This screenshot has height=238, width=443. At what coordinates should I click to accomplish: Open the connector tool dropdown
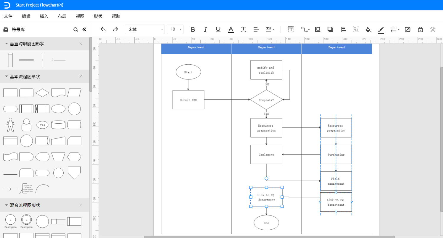tap(305, 29)
